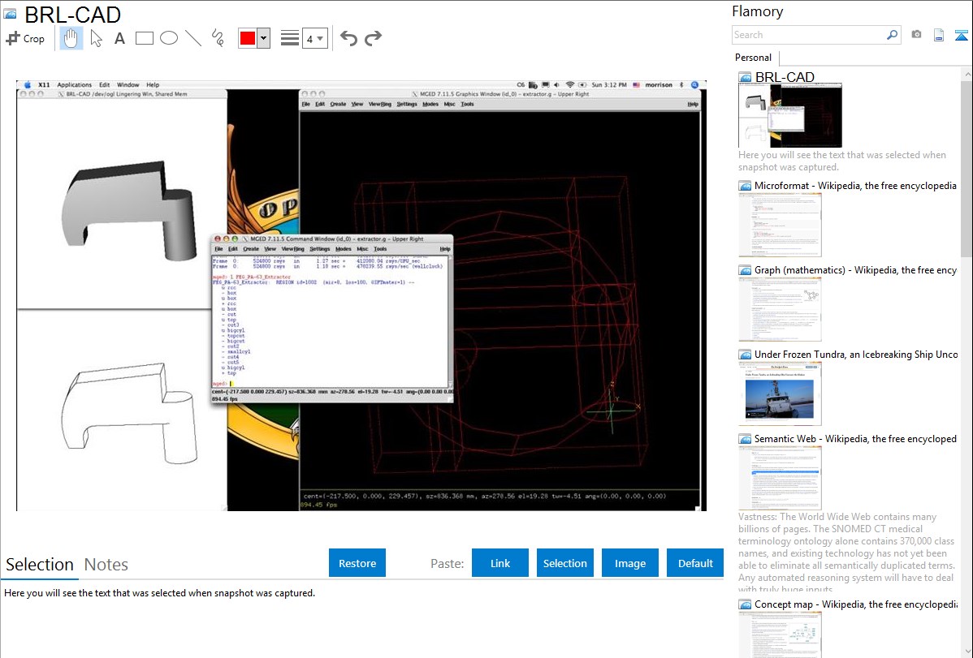
Task: Click the BRL-CAD entry icon in snapshot list
Action: (x=745, y=78)
